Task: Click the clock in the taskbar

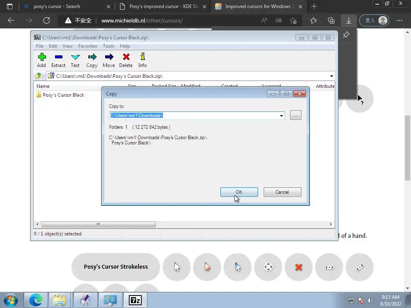Action: pyautogui.click(x=391, y=300)
